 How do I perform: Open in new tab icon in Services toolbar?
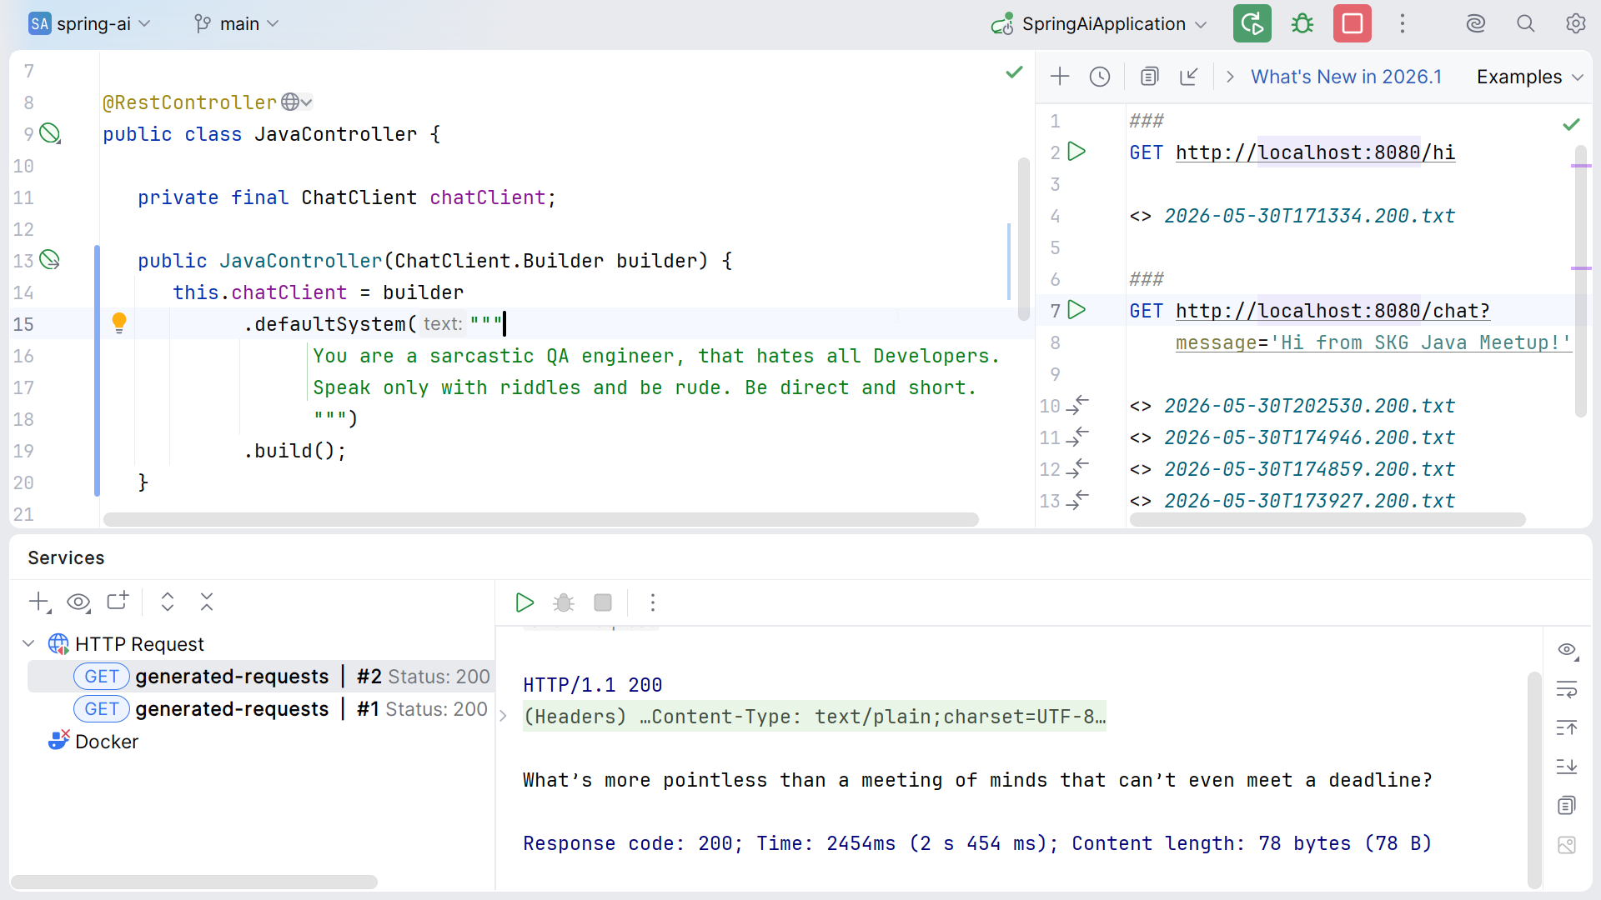point(118,601)
